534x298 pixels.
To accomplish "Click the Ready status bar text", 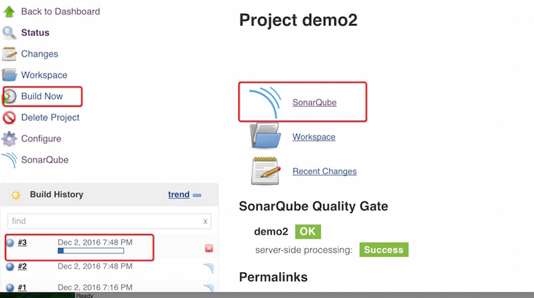I will [x=85, y=295].
